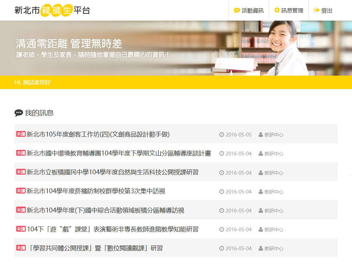The height and width of the screenshot is (264, 352).
Task: Click the 未讀 badge on 菸檳防制 row
Action: (21, 191)
